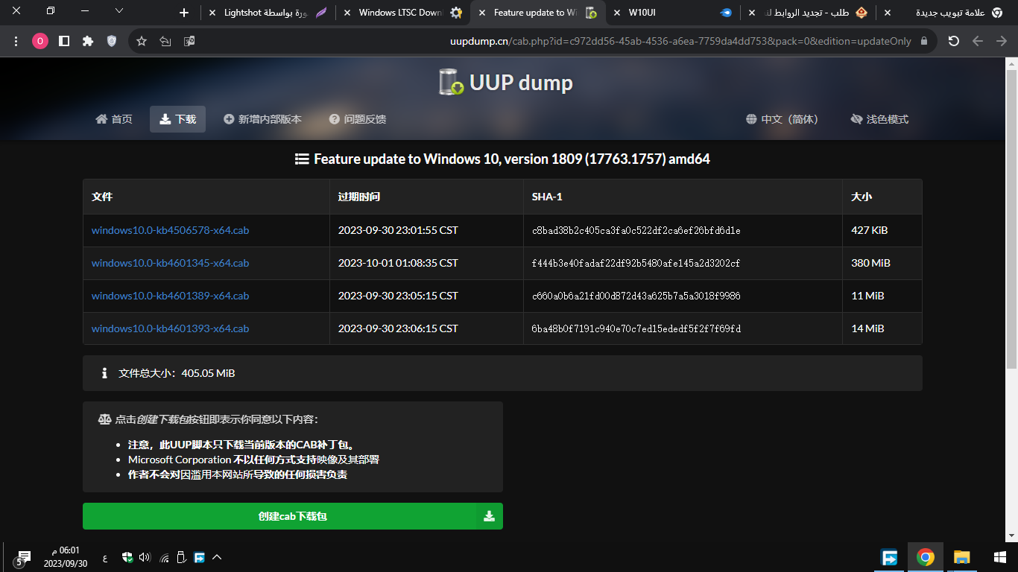Image resolution: width=1018 pixels, height=572 pixels.
Task: Open the extensions puzzle icon
Action: (88, 41)
